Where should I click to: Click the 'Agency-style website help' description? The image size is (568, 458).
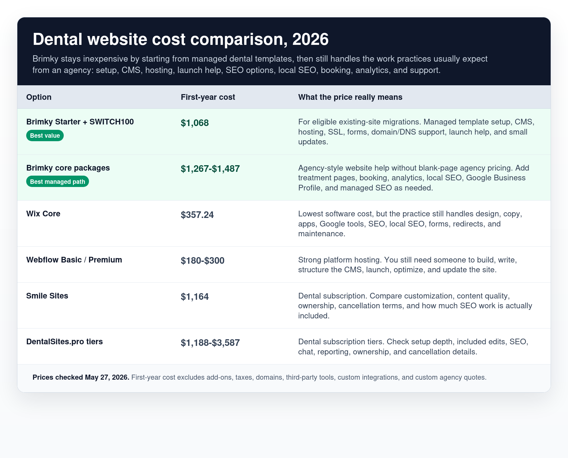pos(414,178)
